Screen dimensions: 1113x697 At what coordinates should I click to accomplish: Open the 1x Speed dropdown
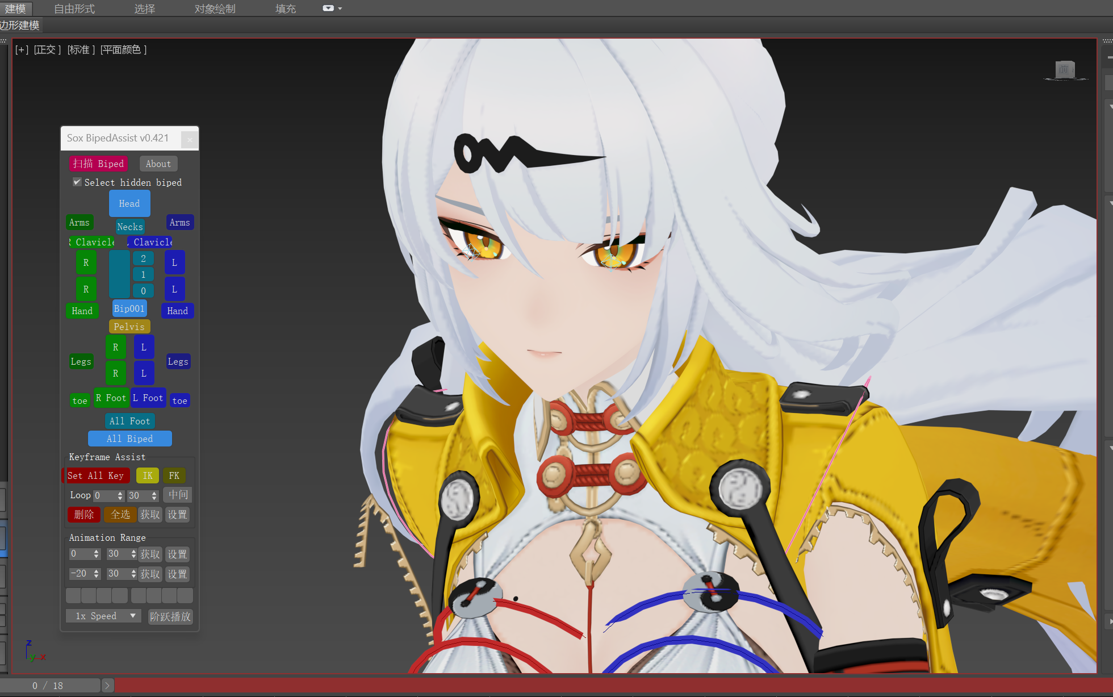pos(104,616)
